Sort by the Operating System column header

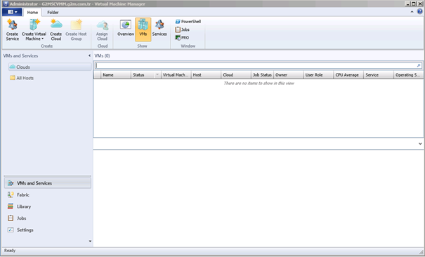point(408,75)
